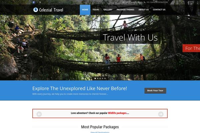This screenshot has height=133, width=200.
Task: Click the email envelope icon in top bar
Action: 123,2
